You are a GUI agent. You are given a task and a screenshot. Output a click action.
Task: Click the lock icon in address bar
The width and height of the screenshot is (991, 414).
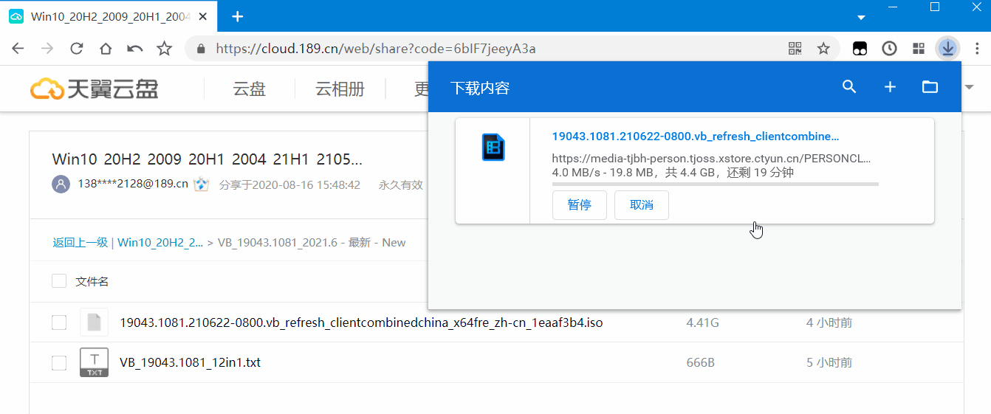click(200, 49)
